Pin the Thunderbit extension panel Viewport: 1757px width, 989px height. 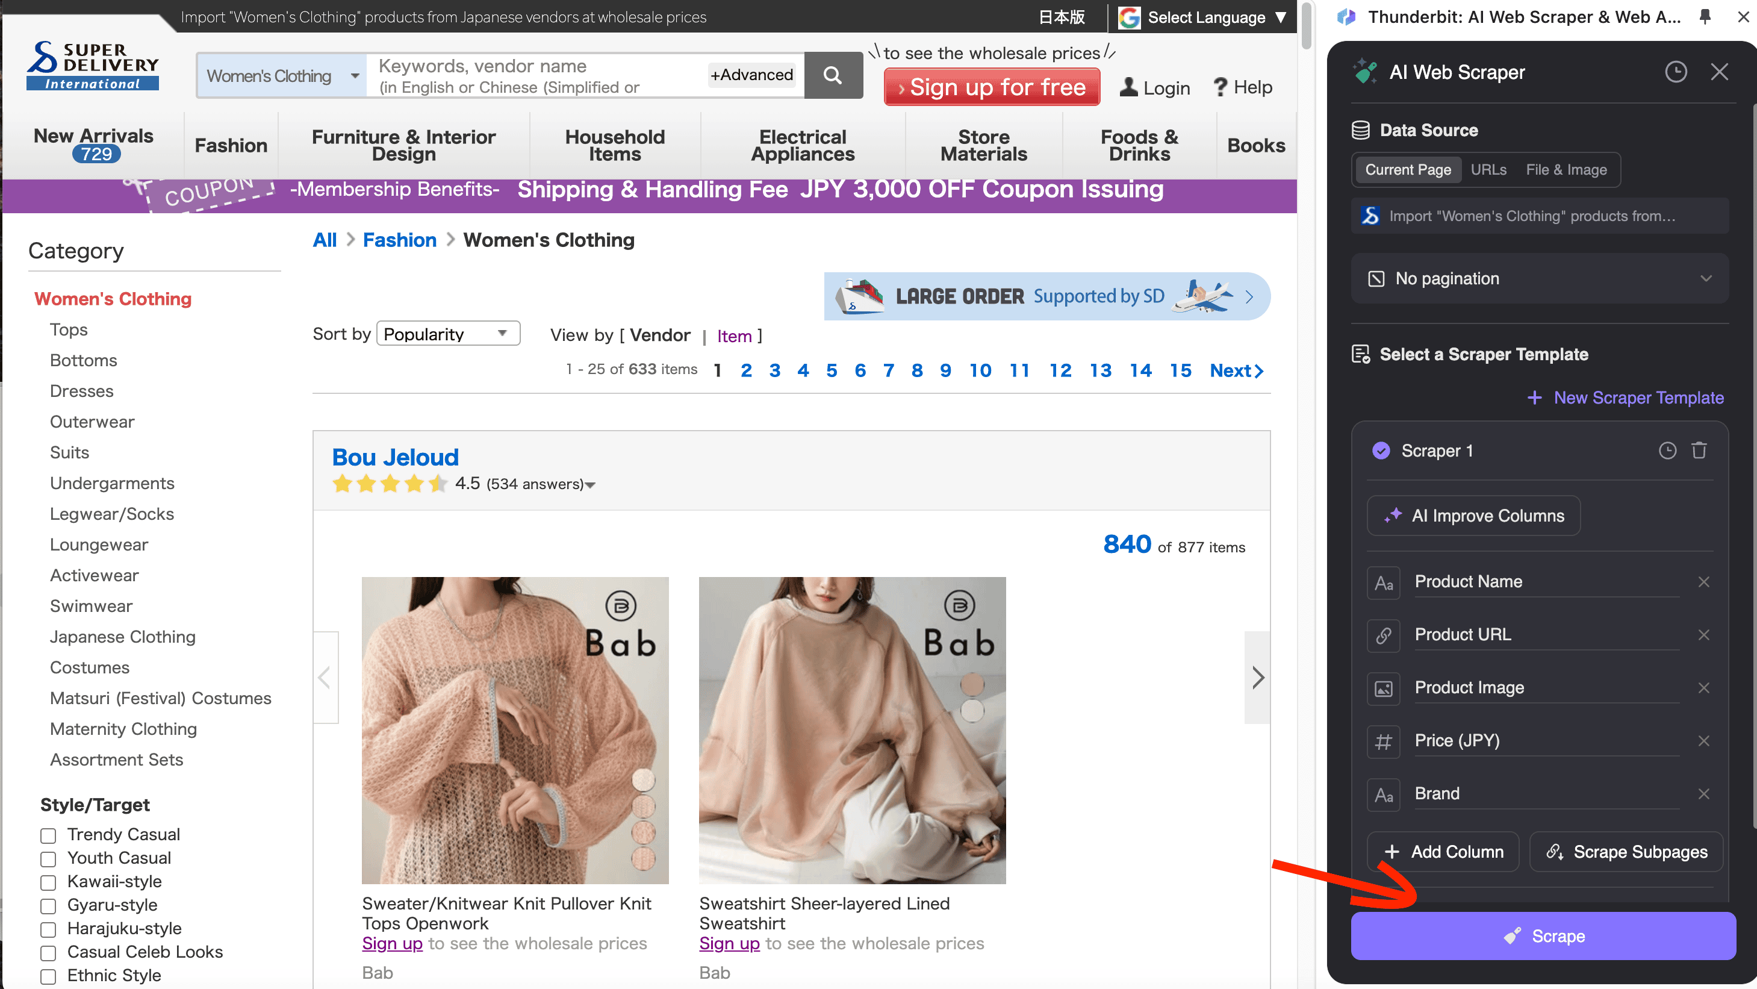pos(1705,17)
